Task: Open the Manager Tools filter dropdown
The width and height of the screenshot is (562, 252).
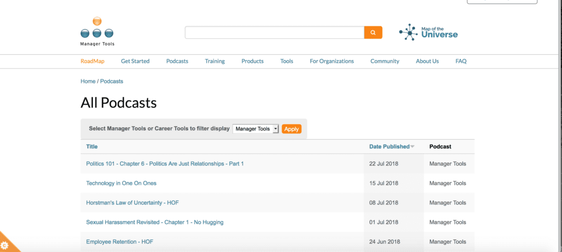Action: point(256,129)
